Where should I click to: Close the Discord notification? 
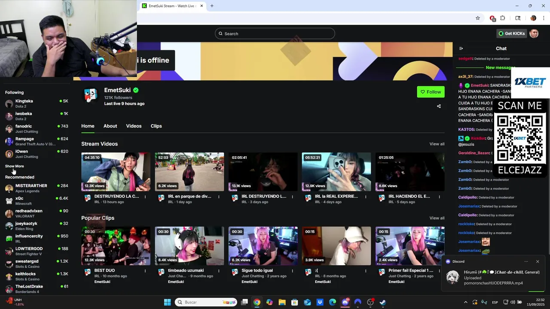pos(537,261)
